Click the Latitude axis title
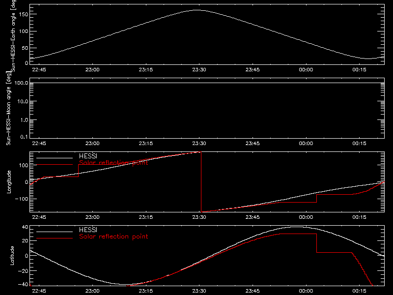Image resolution: width=393 pixels, height=295 pixels. [12, 256]
